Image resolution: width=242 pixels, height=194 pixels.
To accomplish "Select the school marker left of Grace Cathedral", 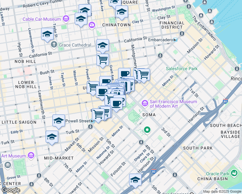I will pos(47,35).
